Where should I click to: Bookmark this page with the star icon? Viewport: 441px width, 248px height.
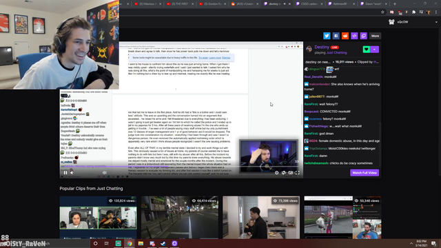(382, 12)
